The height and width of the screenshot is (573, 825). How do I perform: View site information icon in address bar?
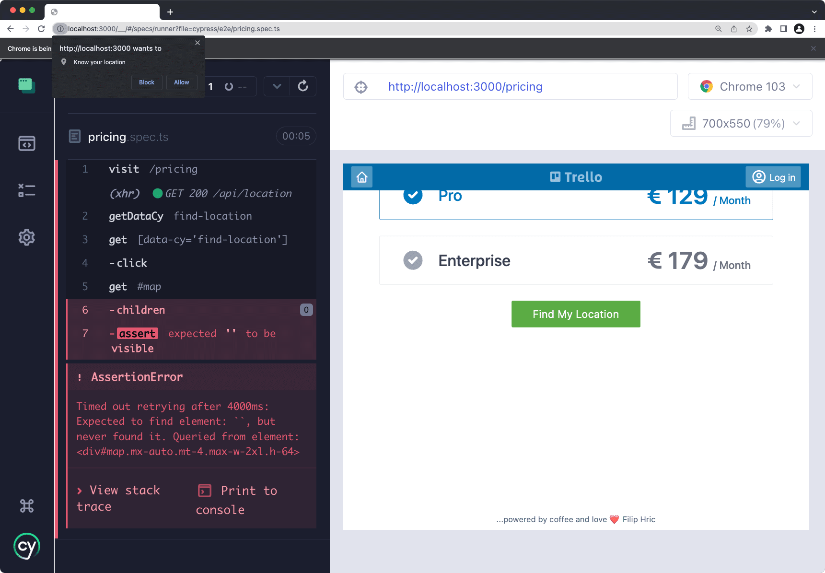[60, 29]
